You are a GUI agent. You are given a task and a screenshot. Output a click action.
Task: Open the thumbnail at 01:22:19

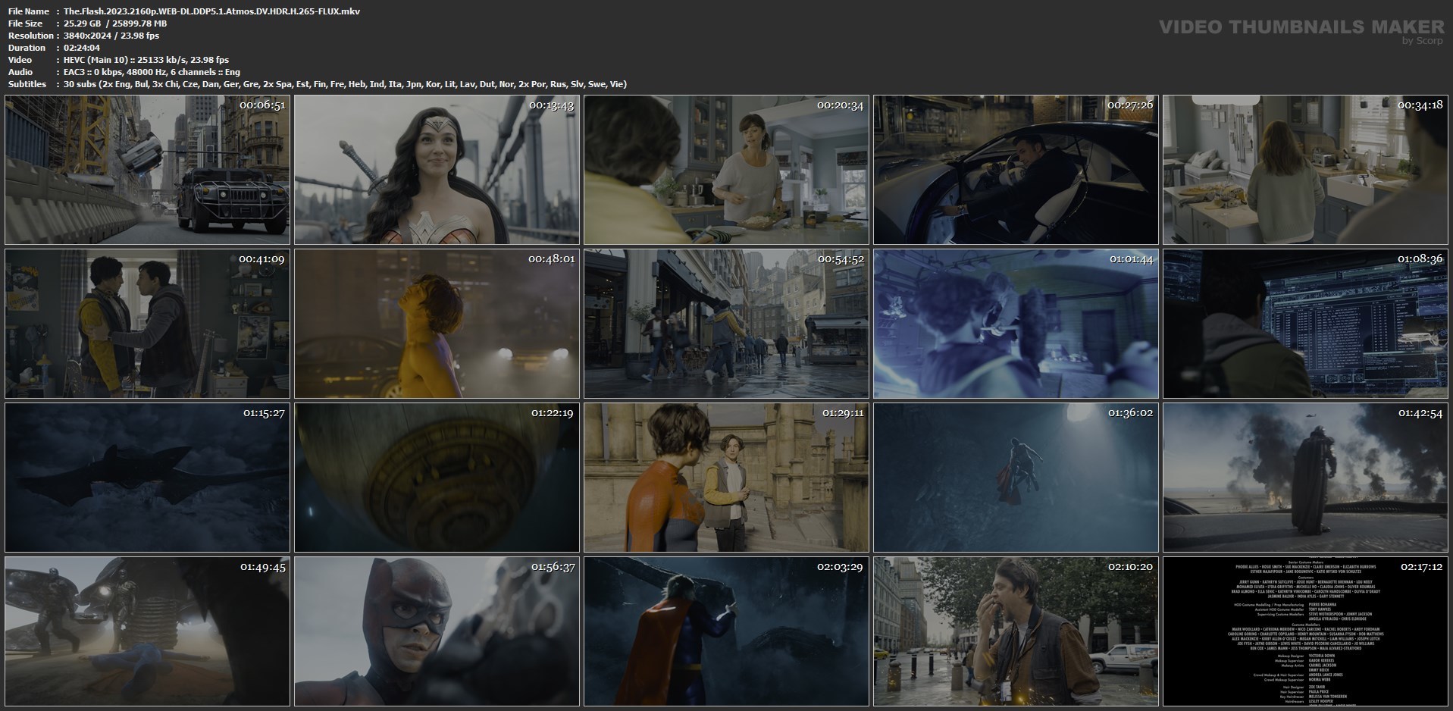437,478
